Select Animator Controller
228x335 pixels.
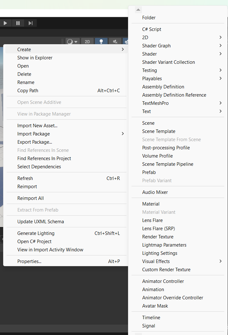(163, 281)
